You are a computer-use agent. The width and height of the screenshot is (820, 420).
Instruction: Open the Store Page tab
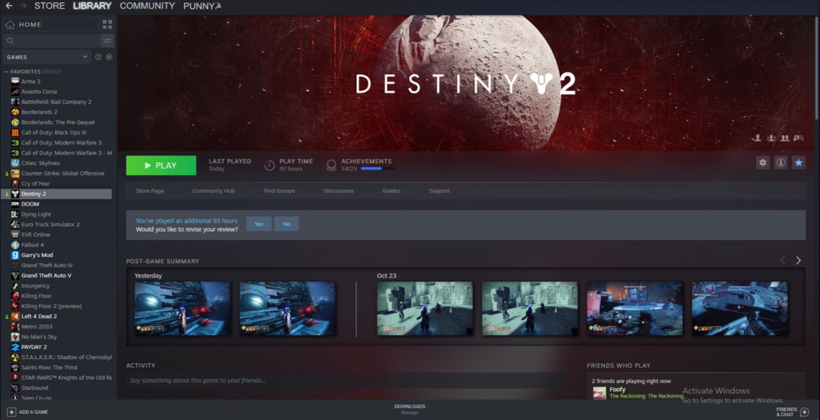point(150,191)
